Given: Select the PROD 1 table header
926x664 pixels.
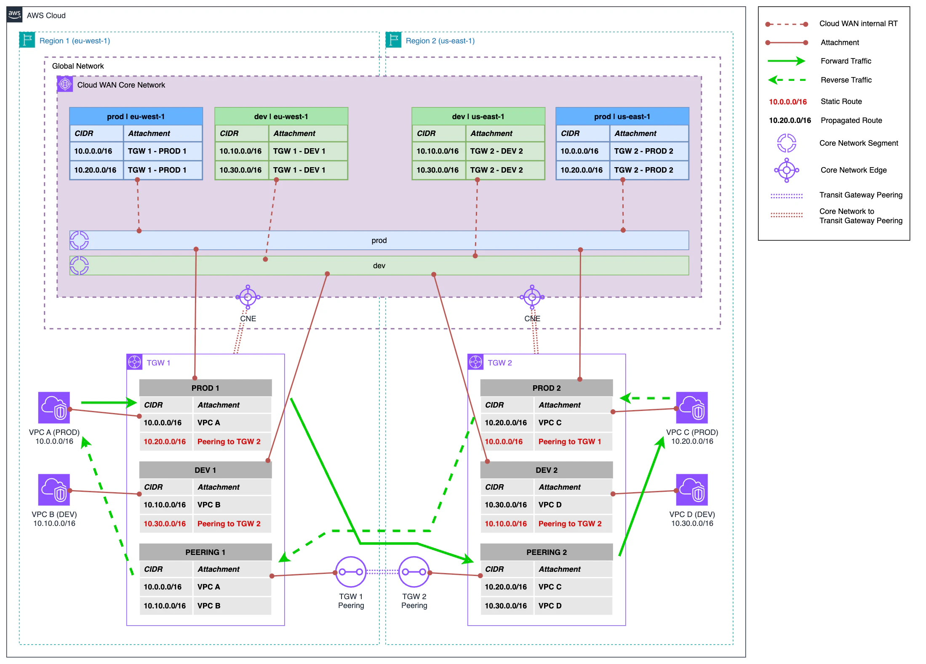Looking at the screenshot, I should point(205,387).
